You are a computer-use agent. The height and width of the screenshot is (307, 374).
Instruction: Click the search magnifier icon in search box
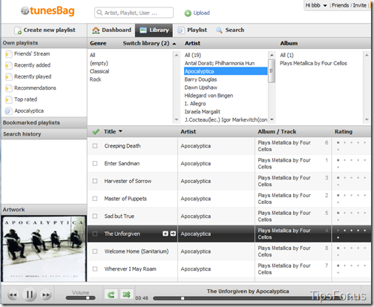(99, 13)
